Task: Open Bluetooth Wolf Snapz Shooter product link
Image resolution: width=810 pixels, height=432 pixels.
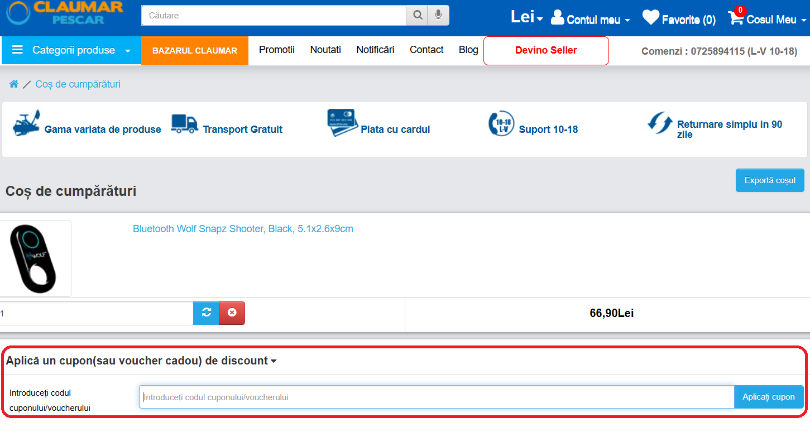Action: tap(243, 229)
